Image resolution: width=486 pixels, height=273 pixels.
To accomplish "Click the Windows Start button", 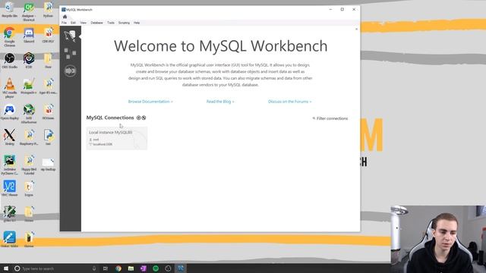I will coord(6,268).
